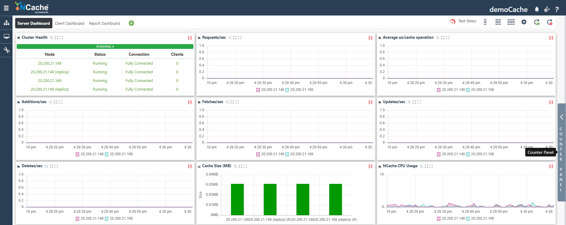Expand the Average us/cache operation panel
This screenshot has width=566, height=225.
click(x=443, y=38)
